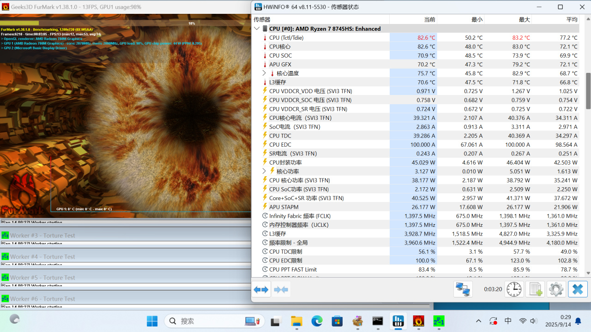Launch Microsoft Edge from the taskbar
Screen dimensions: 591x332
click(x=317, y=321)
